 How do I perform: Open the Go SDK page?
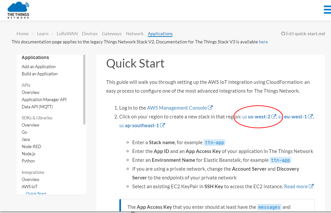(x=24, y=132)
